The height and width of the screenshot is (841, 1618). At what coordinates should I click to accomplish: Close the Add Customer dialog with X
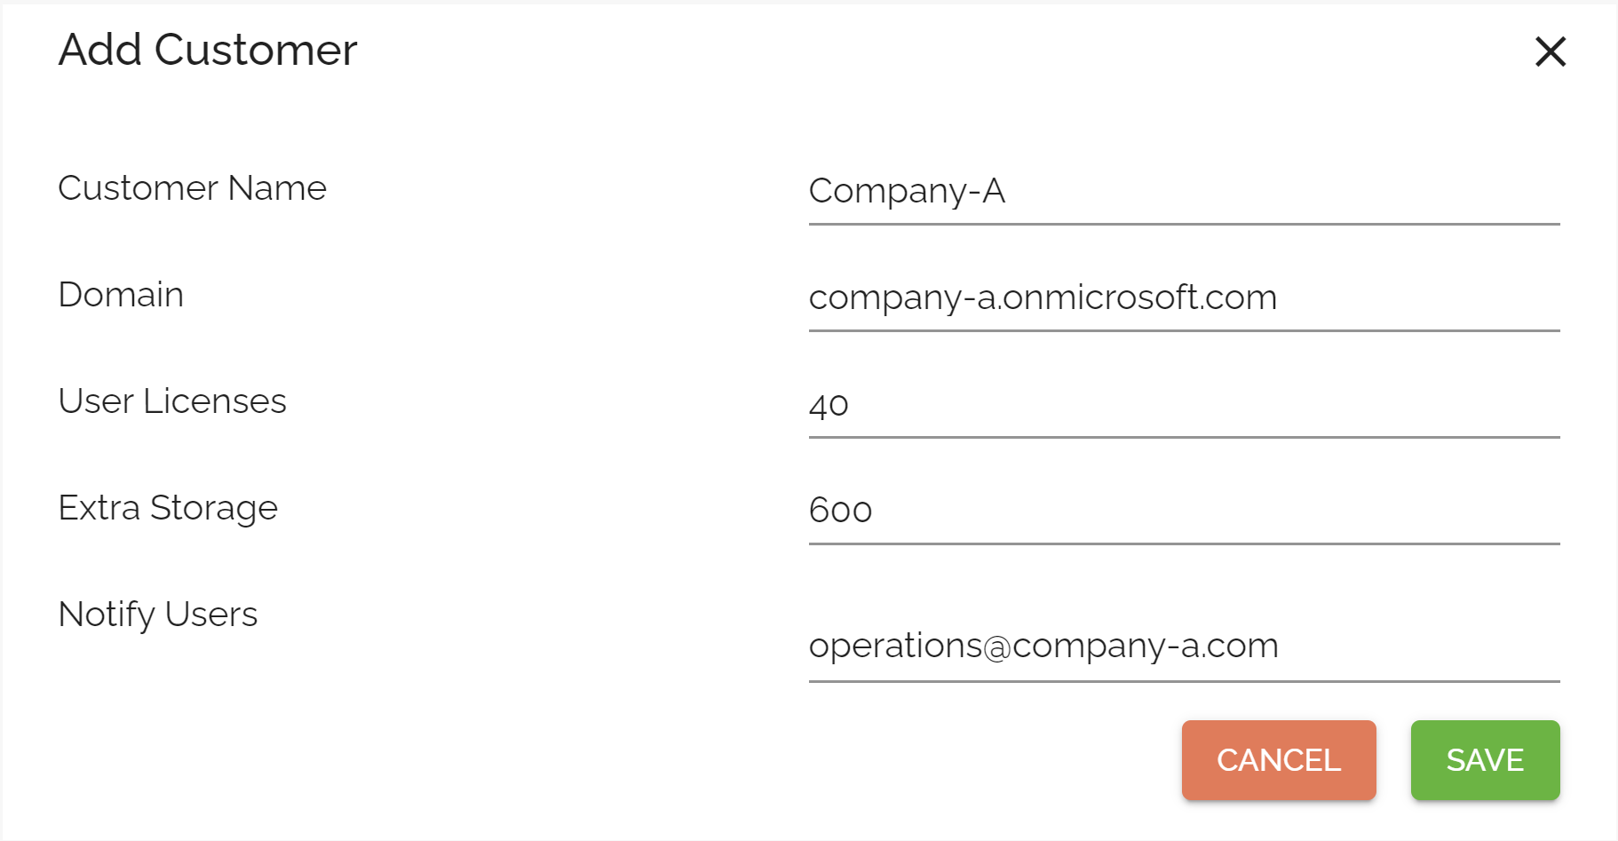click(x=1551, y=52)
